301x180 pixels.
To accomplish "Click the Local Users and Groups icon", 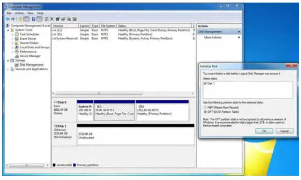I will (17, 47).
